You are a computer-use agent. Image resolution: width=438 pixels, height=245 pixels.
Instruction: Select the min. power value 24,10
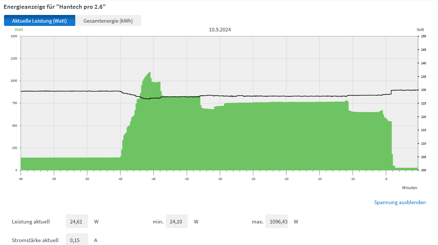pyautogui.click(x=177, y=222)
